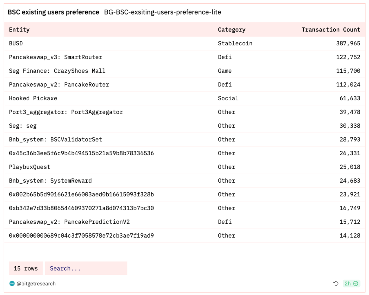Select the Hooked Pickaxe cell
Screen dimensions: 369x295
click(33, 99)
